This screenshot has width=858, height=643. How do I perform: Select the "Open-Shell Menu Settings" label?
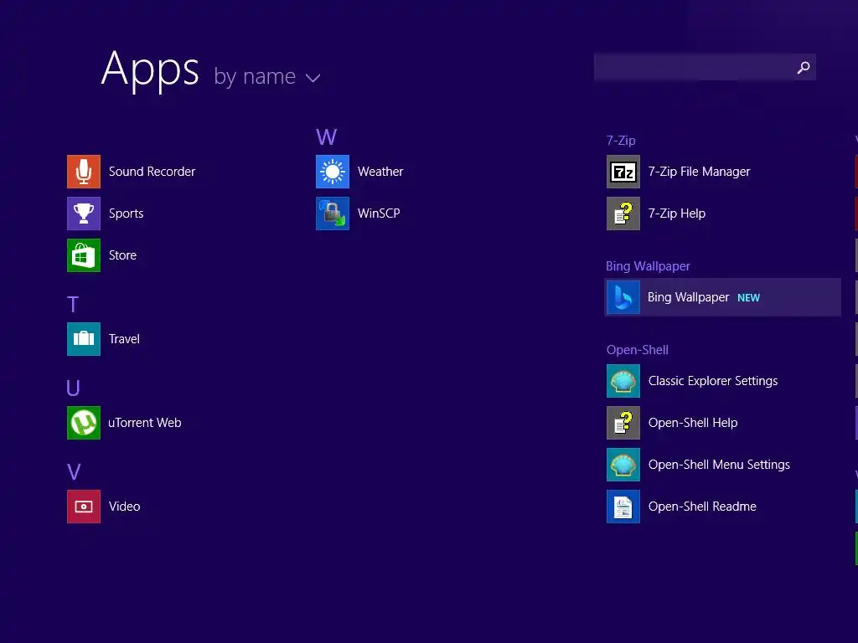pos(720,465)
